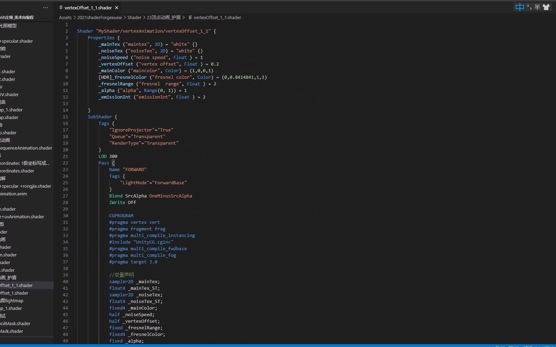556x347 pixels.
Task: Click the //变量声明 comment
Action: 121,275
